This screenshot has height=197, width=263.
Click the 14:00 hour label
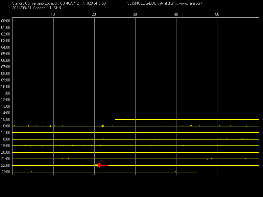coord(6,113)
